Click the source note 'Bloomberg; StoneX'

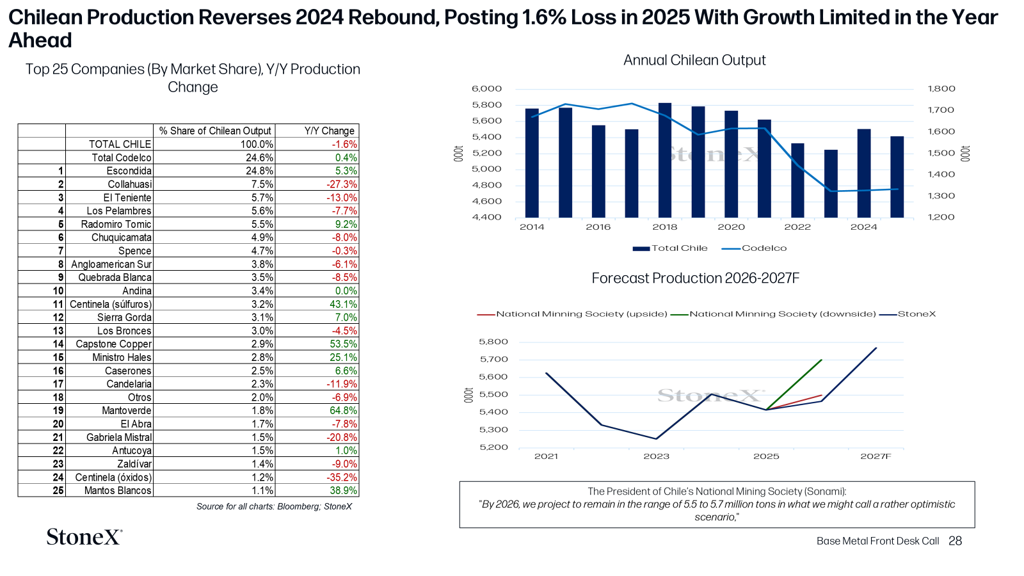(x=314, y=506)
